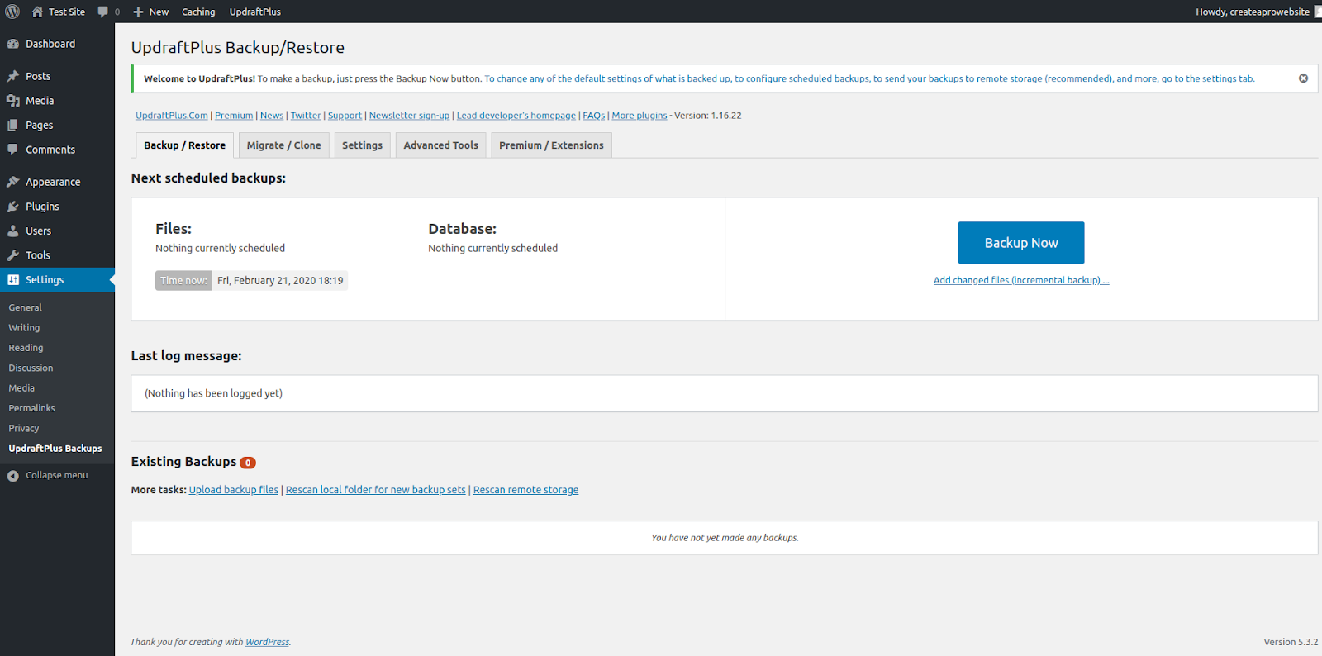Click the Tools wrench icon
Viewport: 1322px width, 656px height.
point(13,255)
